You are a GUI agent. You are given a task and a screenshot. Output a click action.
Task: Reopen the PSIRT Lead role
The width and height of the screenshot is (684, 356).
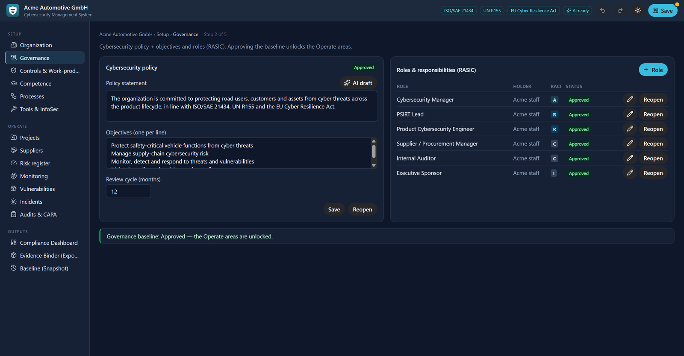pos(653,114)
